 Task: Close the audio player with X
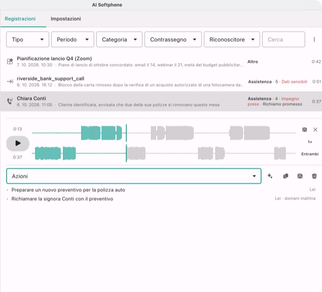(315, 130)
